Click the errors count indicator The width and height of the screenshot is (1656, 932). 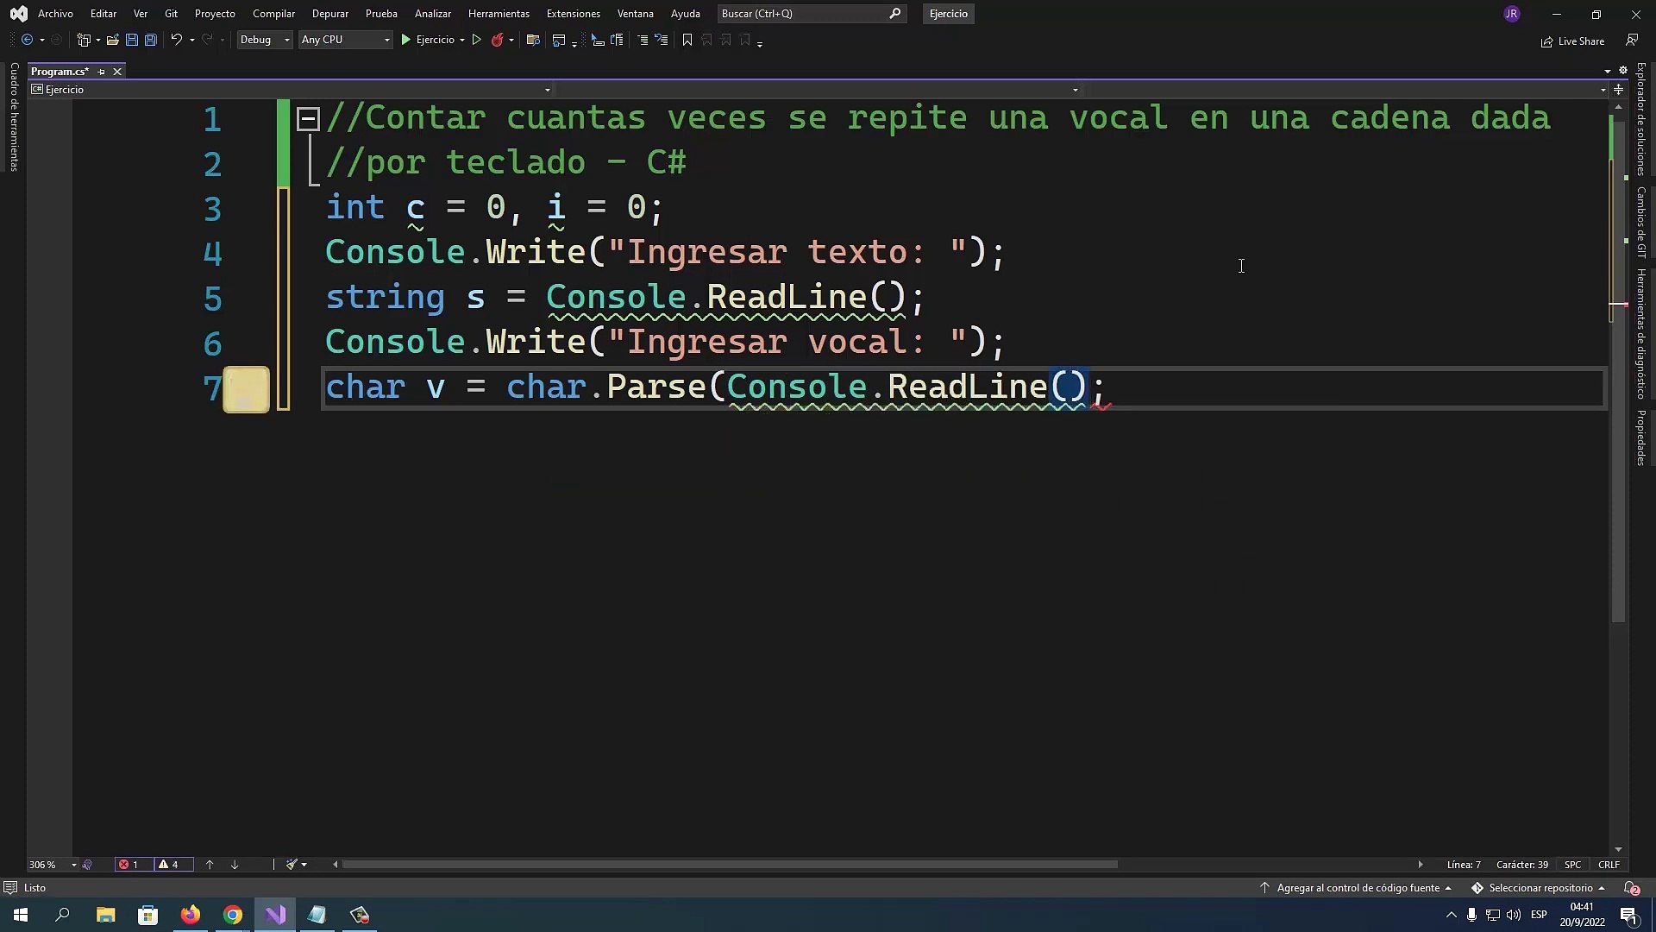click(x=129, y=865)
